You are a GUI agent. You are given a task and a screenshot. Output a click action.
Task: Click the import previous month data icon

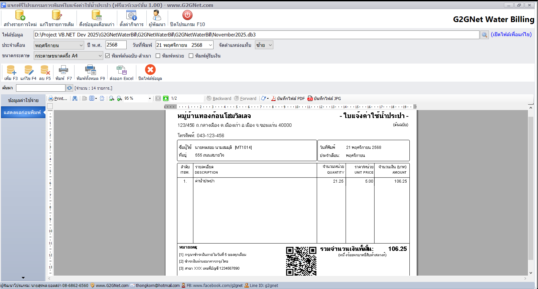(97, 15)
